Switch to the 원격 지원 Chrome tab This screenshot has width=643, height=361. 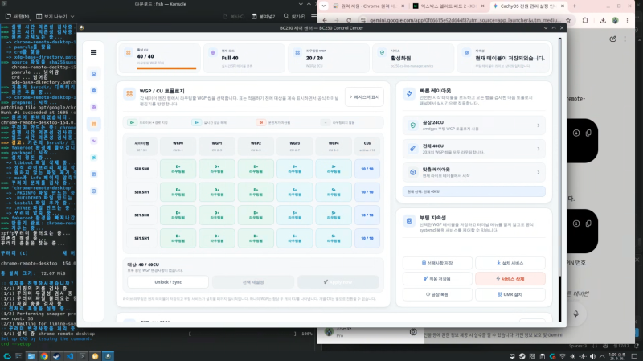coord(368,6)
